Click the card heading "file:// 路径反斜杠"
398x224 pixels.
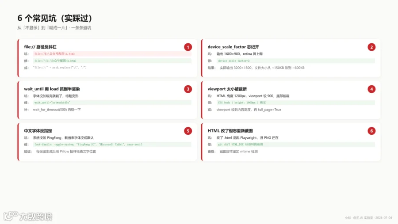pyautogui.click(x=40, y=47)
